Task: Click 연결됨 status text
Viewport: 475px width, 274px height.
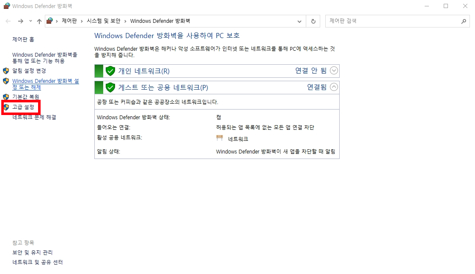Action: point(317,87)
